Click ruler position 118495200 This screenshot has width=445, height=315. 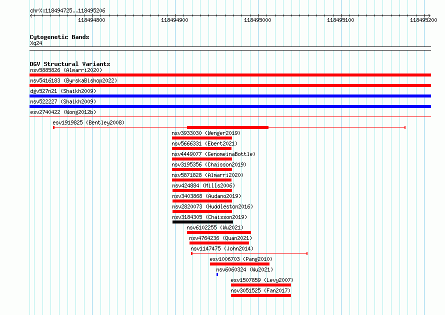[423, 20]
